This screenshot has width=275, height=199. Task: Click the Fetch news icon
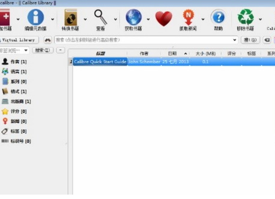pyautogui.click(x=188, y=17)
